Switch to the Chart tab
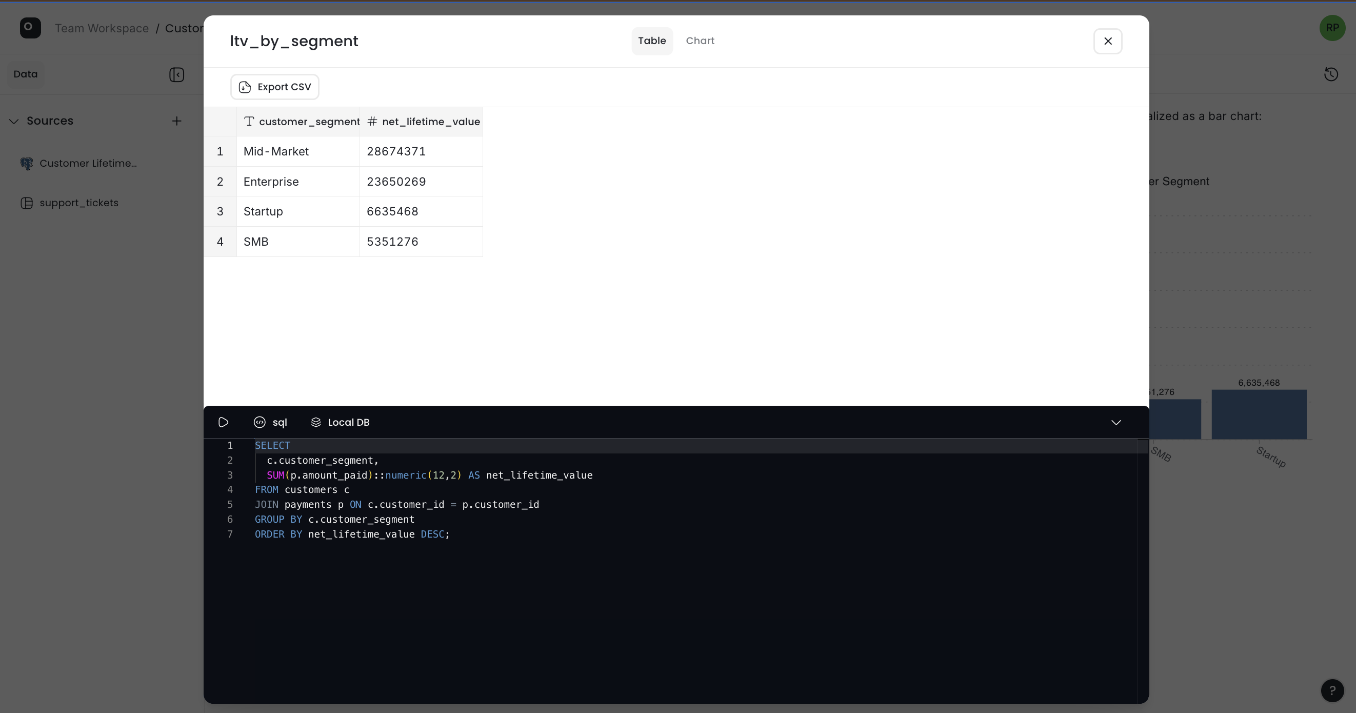 click(x=700, y=41)
